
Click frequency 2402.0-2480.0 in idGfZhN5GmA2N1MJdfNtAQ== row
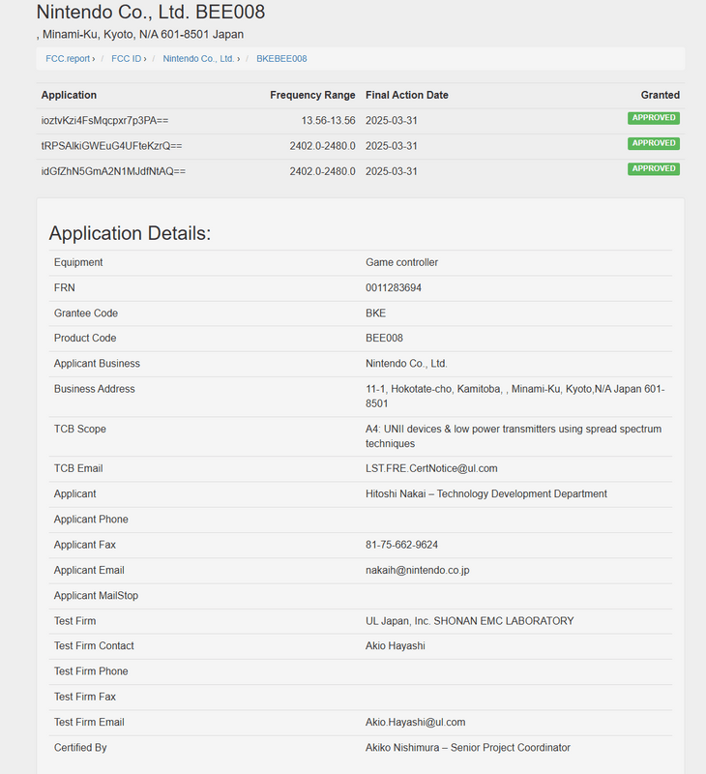tap(322, 171)
